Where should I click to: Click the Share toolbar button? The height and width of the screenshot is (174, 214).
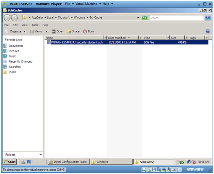pyautogui.click(x=73, y=31)
